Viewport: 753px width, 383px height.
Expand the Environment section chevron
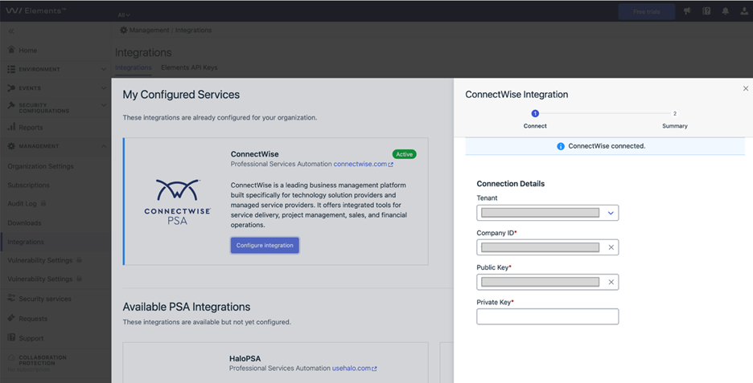tap(103, 69)
